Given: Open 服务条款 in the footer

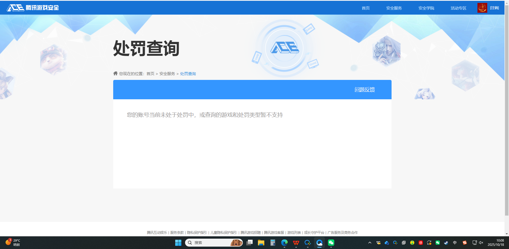Looking at the screenshot, I should (x=177, y=232).
